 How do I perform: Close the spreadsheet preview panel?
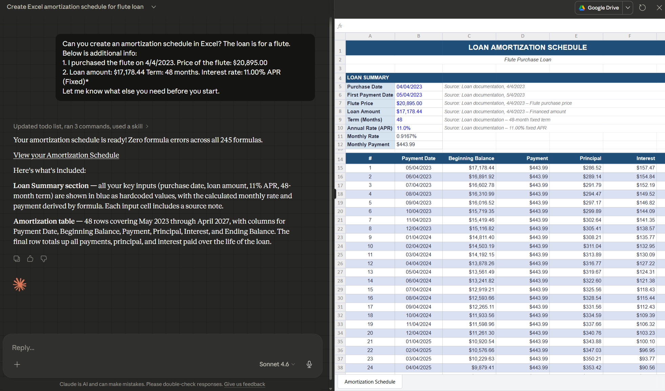[659, 7]
